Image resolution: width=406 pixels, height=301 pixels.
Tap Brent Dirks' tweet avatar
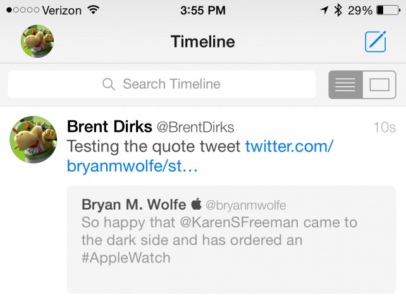click(33, 139)
